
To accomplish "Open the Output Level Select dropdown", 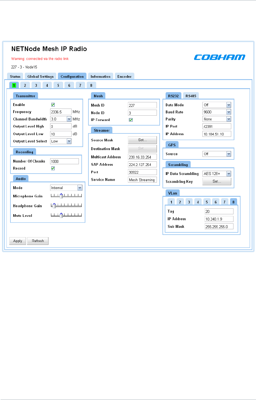I will [61, 141].
